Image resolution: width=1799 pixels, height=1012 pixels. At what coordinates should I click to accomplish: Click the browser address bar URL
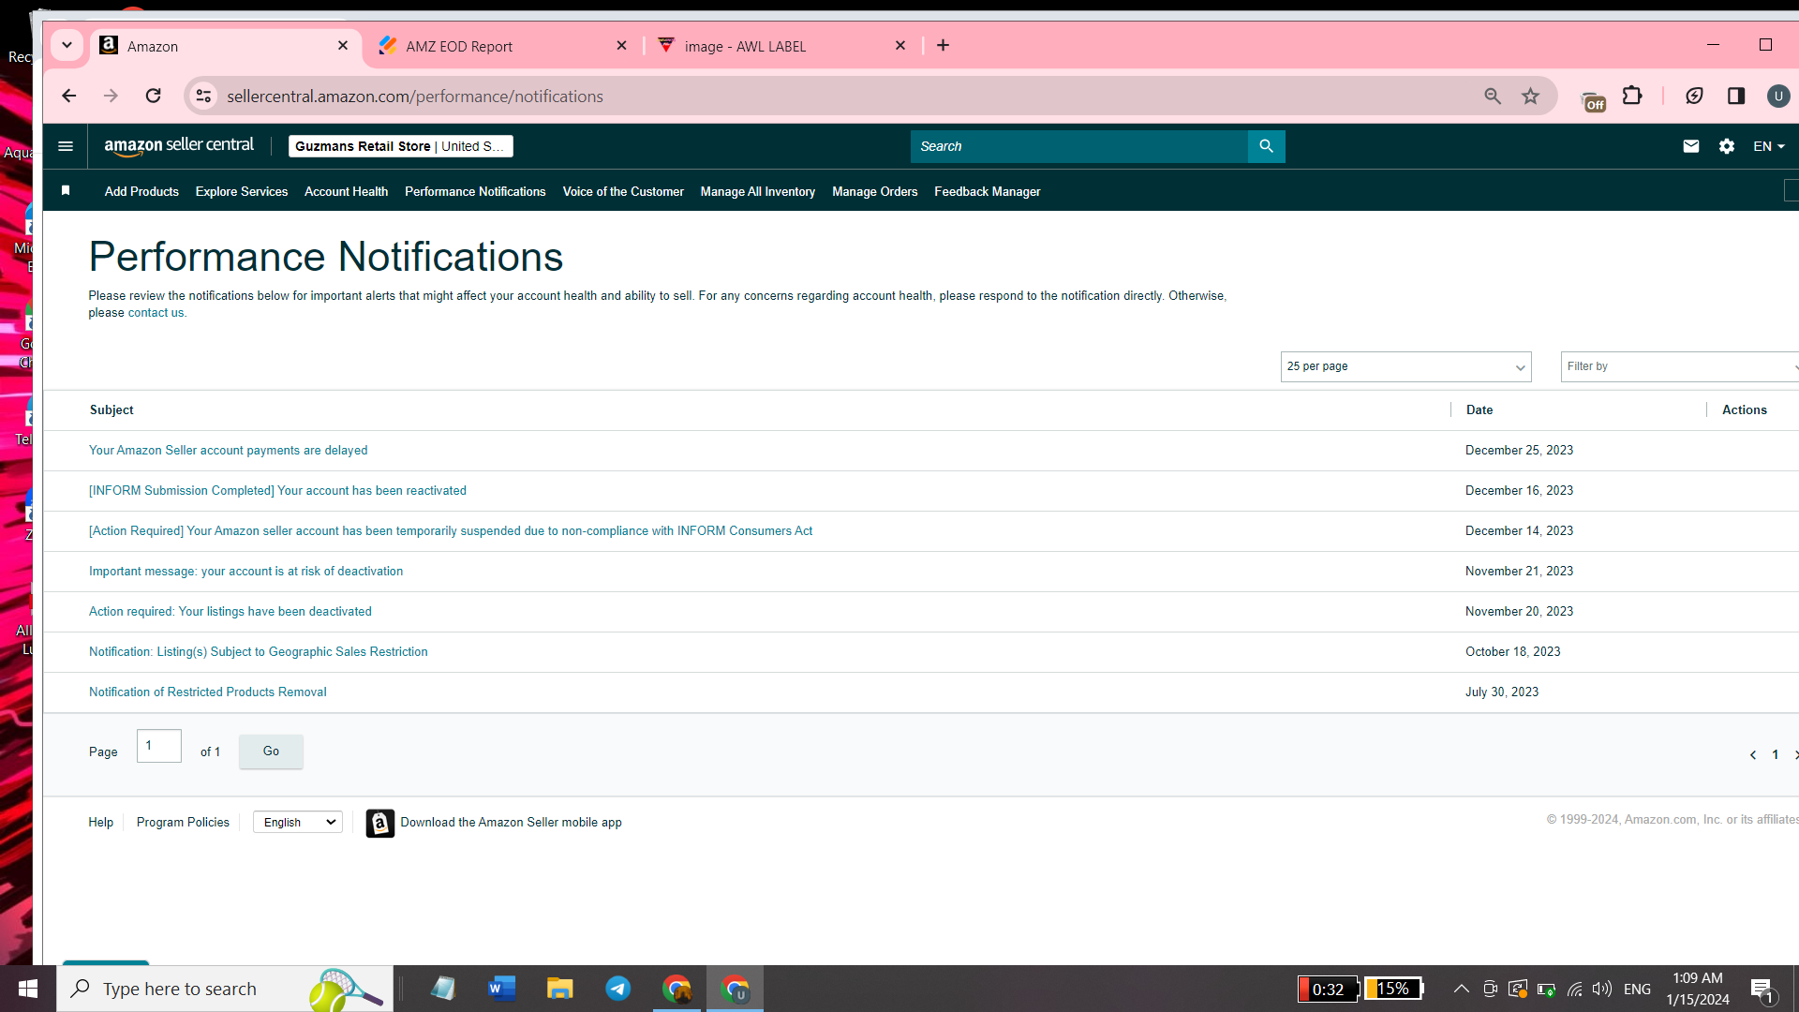(x=415, y=97)
